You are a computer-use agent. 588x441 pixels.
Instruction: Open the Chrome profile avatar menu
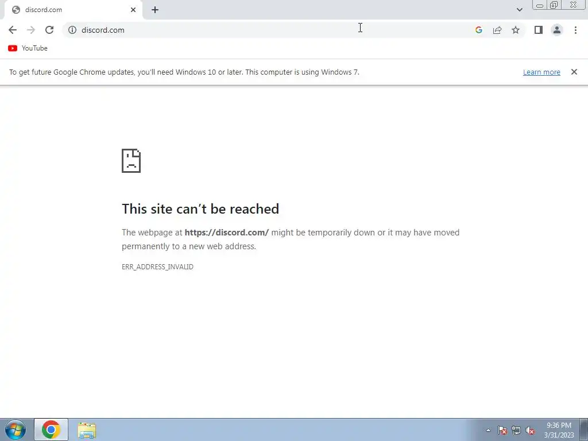pos(557,30)
